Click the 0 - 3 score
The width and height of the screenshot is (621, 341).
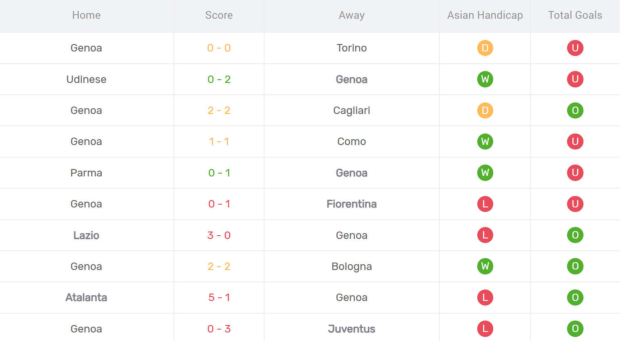click(219, 329)
